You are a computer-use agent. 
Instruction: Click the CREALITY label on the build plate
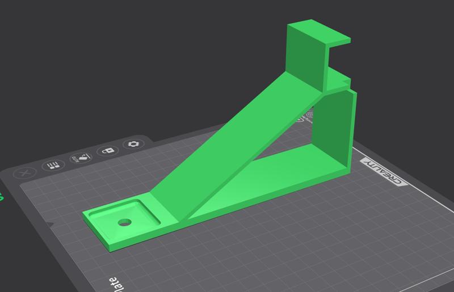pos(385,172)
